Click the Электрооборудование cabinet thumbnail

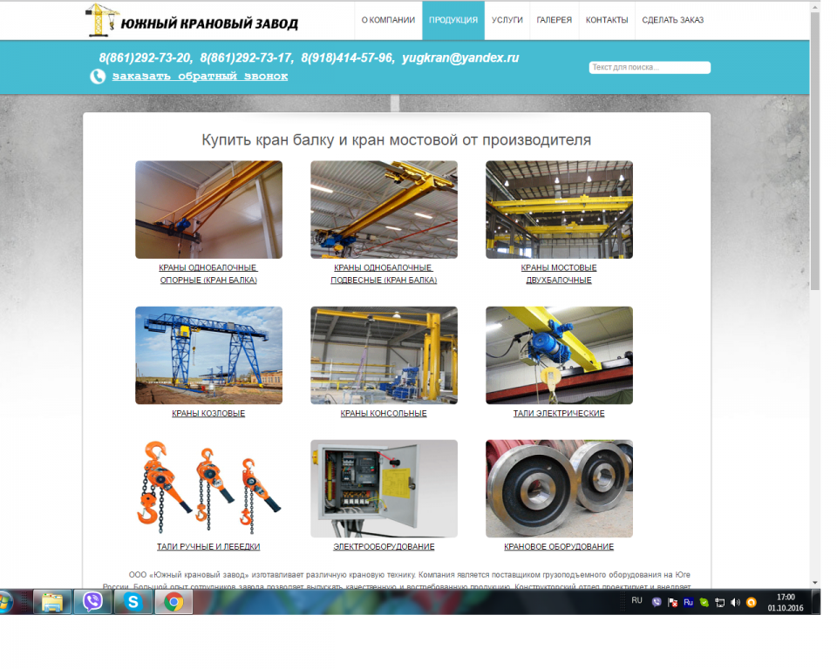coord(384,488)
